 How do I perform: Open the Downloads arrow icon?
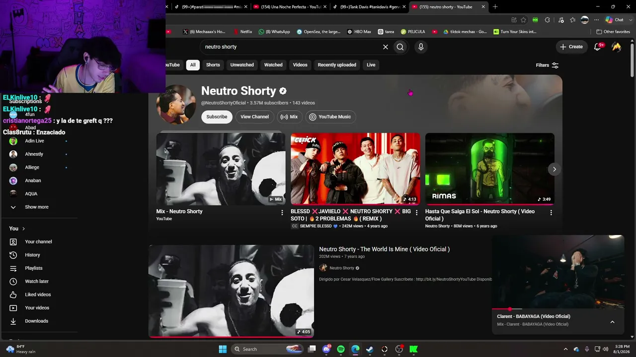(13, 321)
